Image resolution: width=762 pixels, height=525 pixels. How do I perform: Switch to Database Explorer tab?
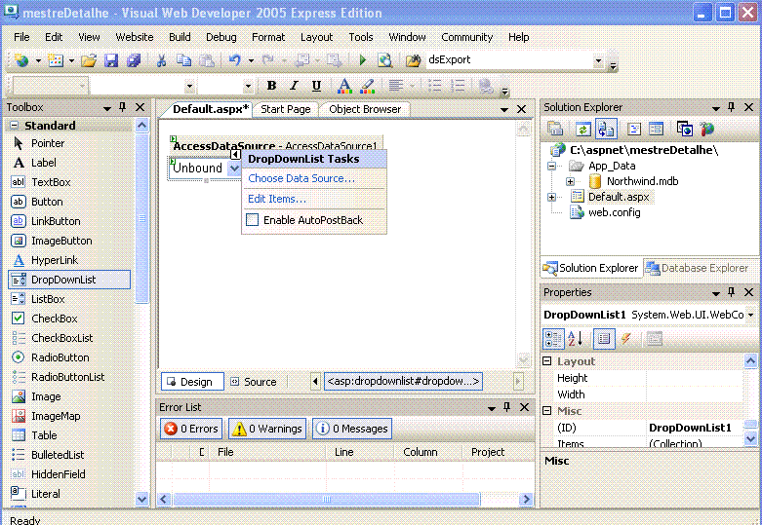point(698,268)
